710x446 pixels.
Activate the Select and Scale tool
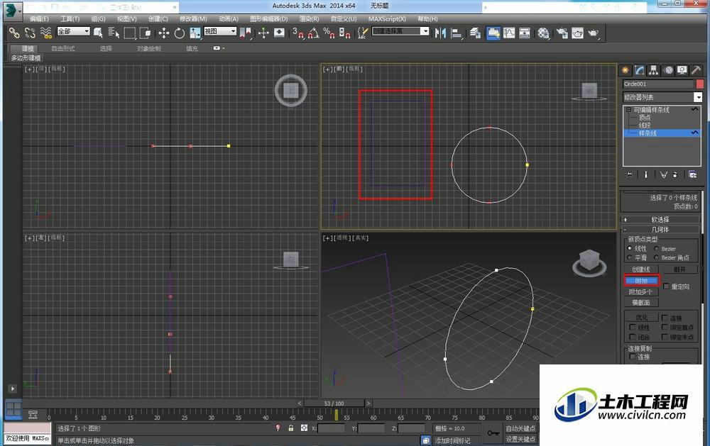(195, 33)
